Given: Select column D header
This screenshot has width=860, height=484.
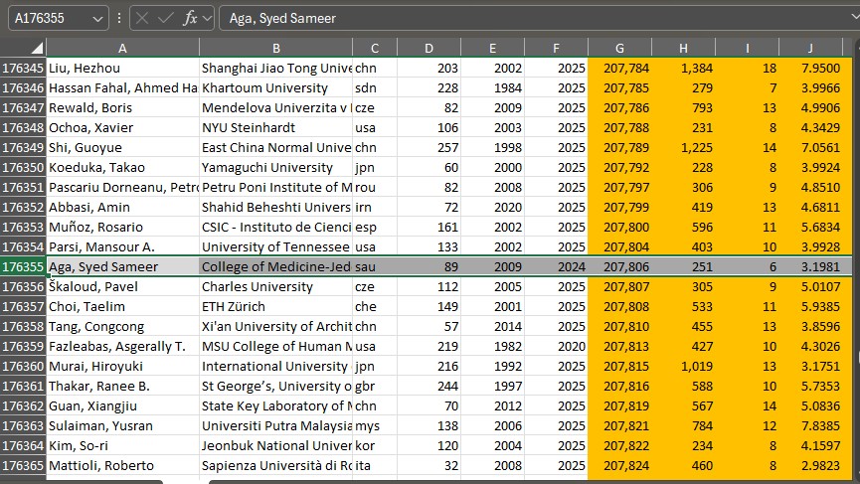Looking at the screenshot, I should (429, 49).
